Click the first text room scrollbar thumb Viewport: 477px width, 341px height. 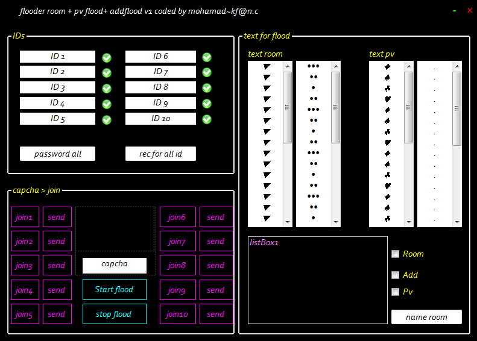(x=288, y=107)
